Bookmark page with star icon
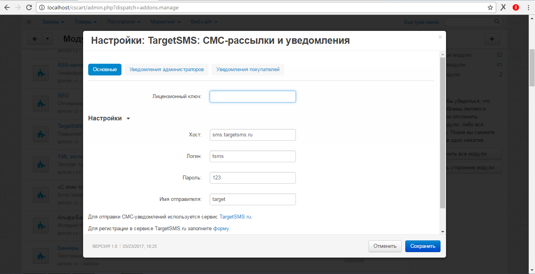This screenshot has width=535, height=274. coord(490,7)
